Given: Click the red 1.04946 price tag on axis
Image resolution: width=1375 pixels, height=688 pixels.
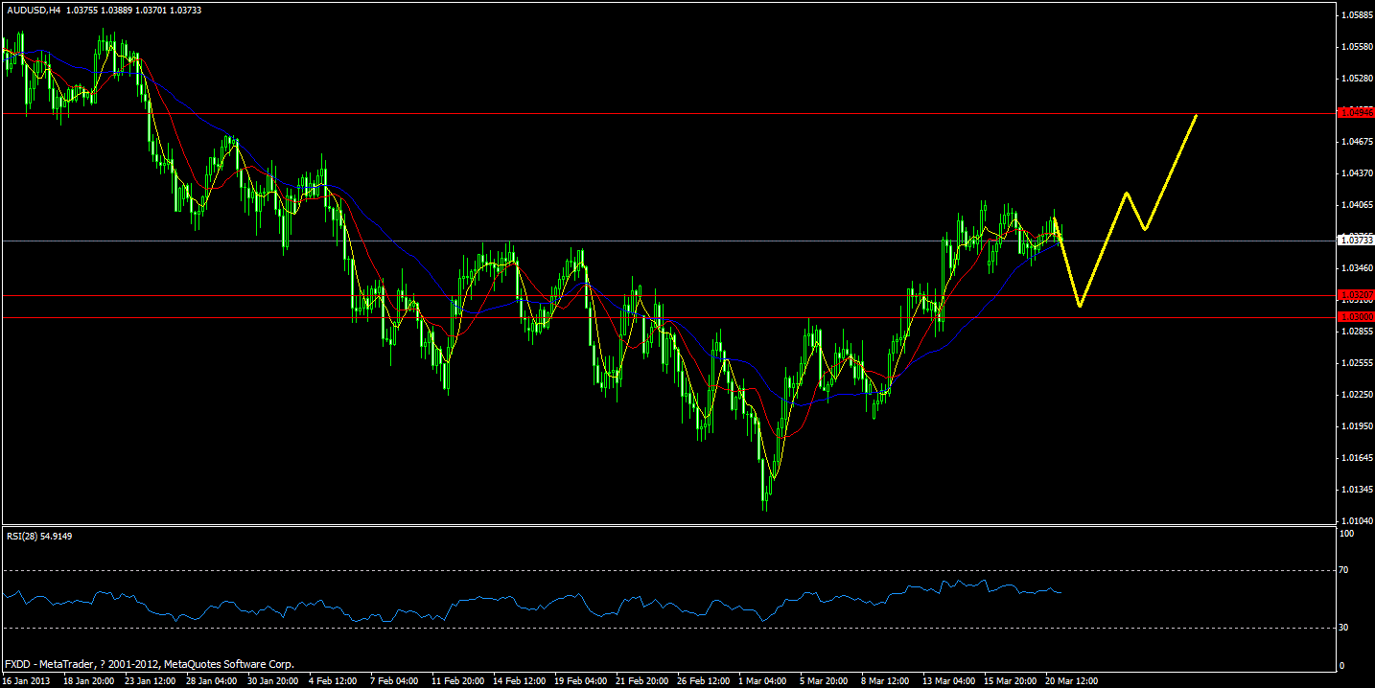Looking at the screenshot, I should 1354,113.
